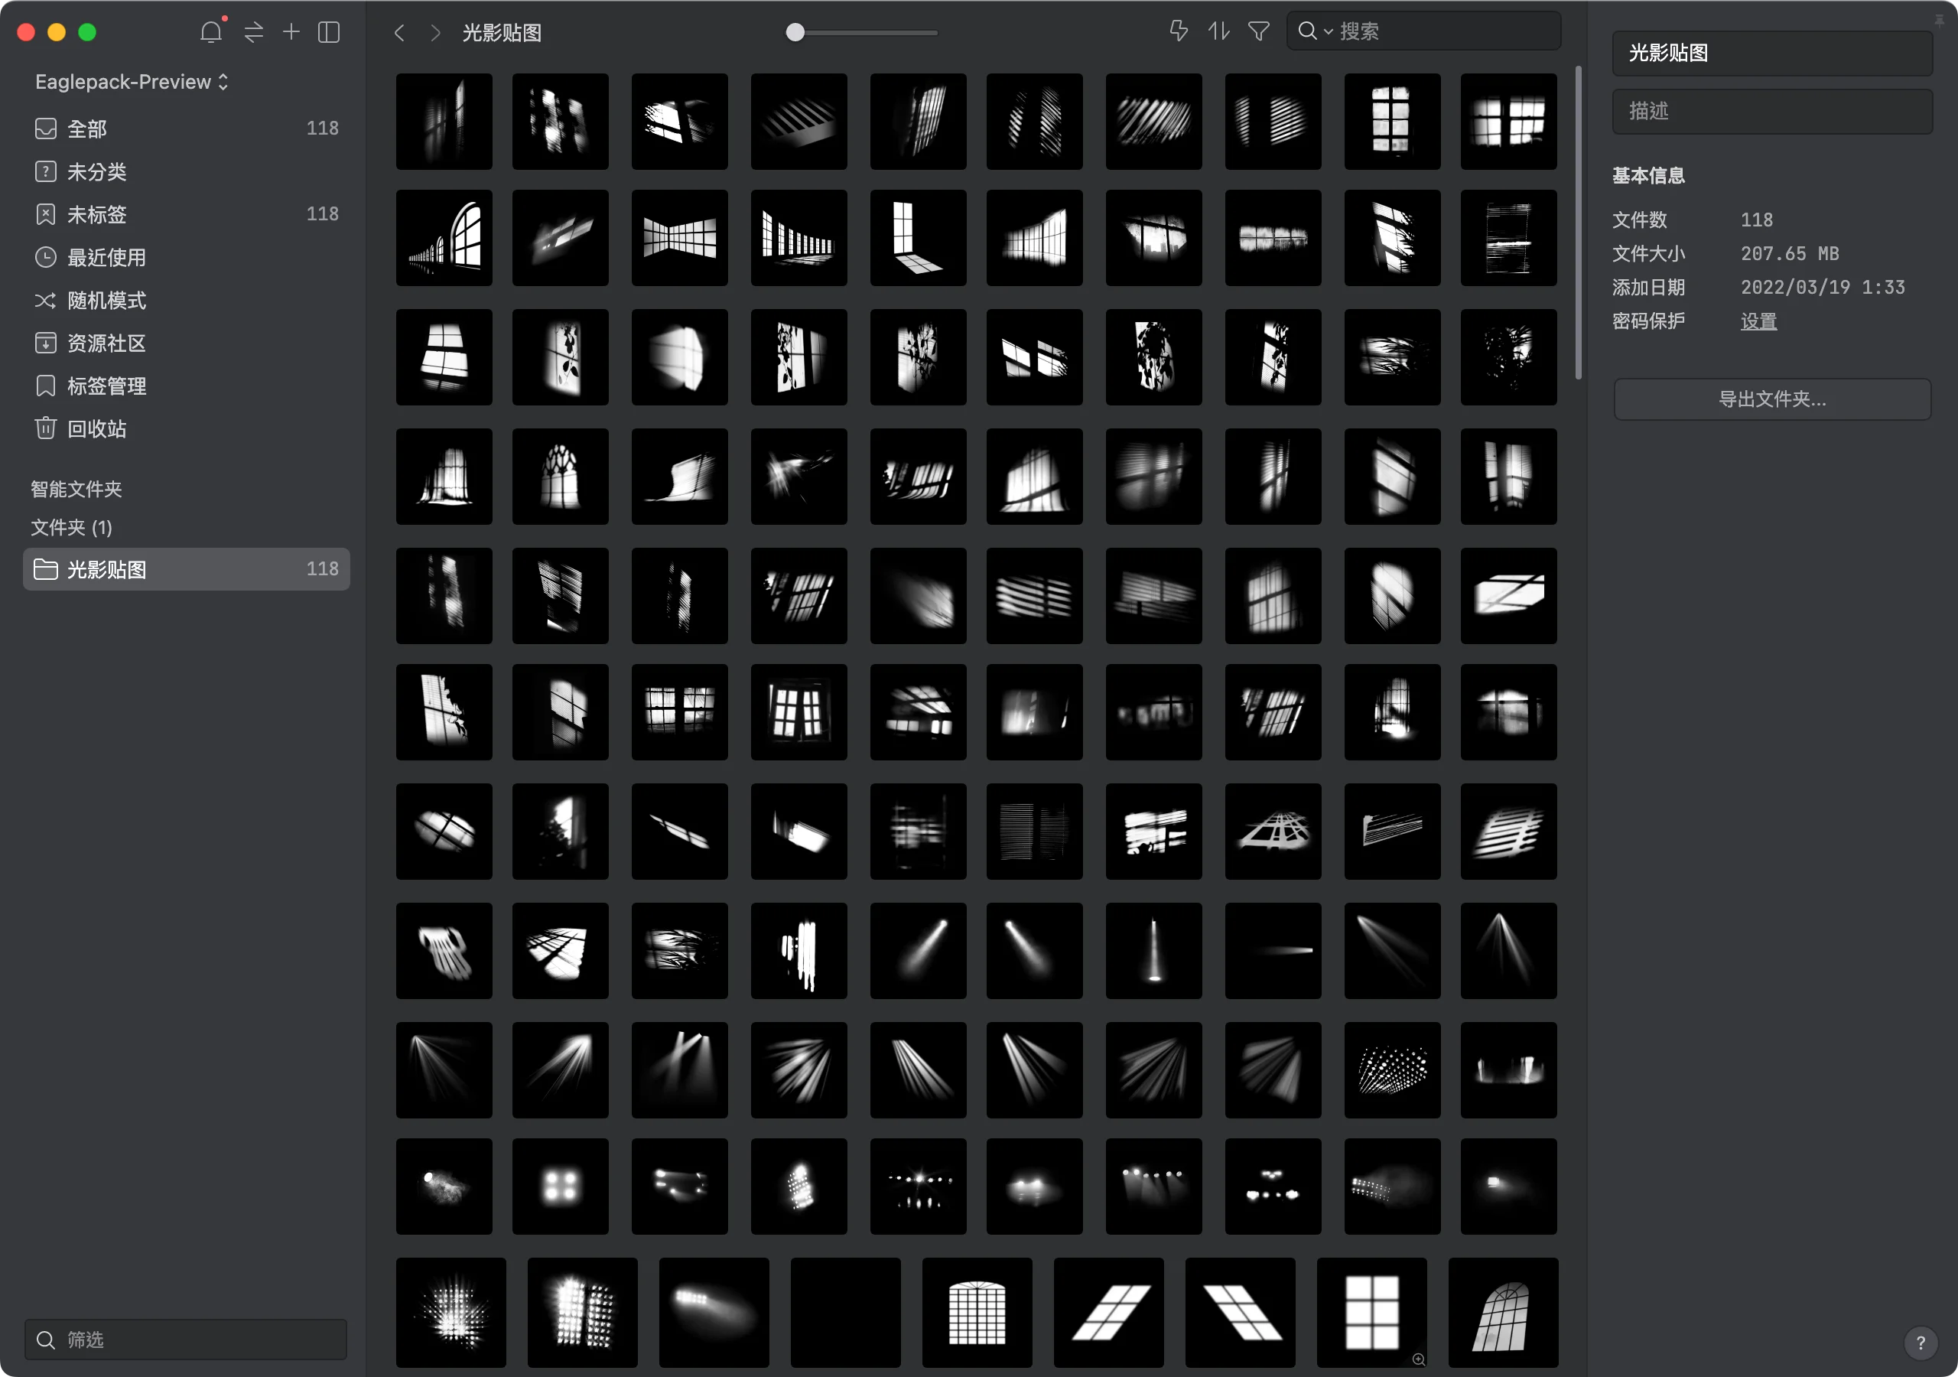Select the arched window corridor thumbnail
Viewport: 1958px width, 1377px height.
pyautogui.click(x=444, y=238)
